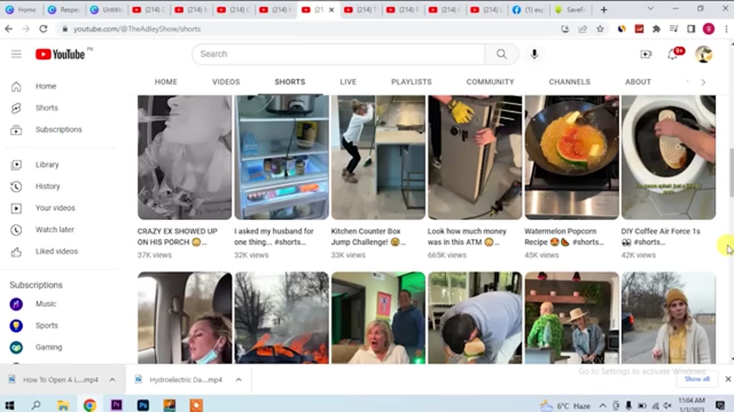Open Your videos in the sidebar
This screenshot has height=412, width=734.
[x=55, y=208]
